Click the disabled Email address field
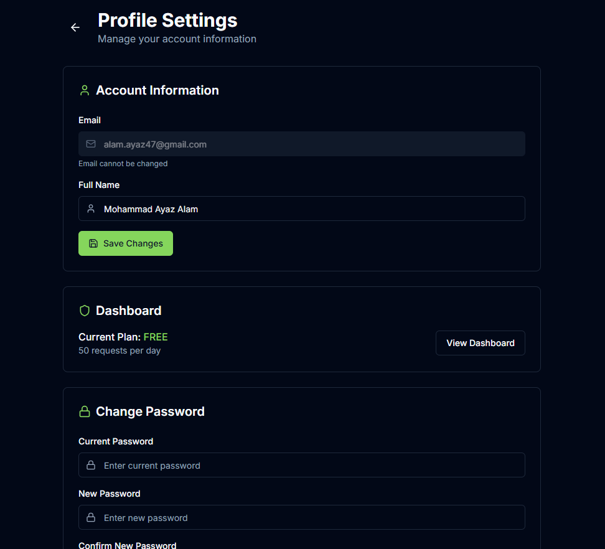Viewport: 605px width, 549px height. (x=302, y=144)
